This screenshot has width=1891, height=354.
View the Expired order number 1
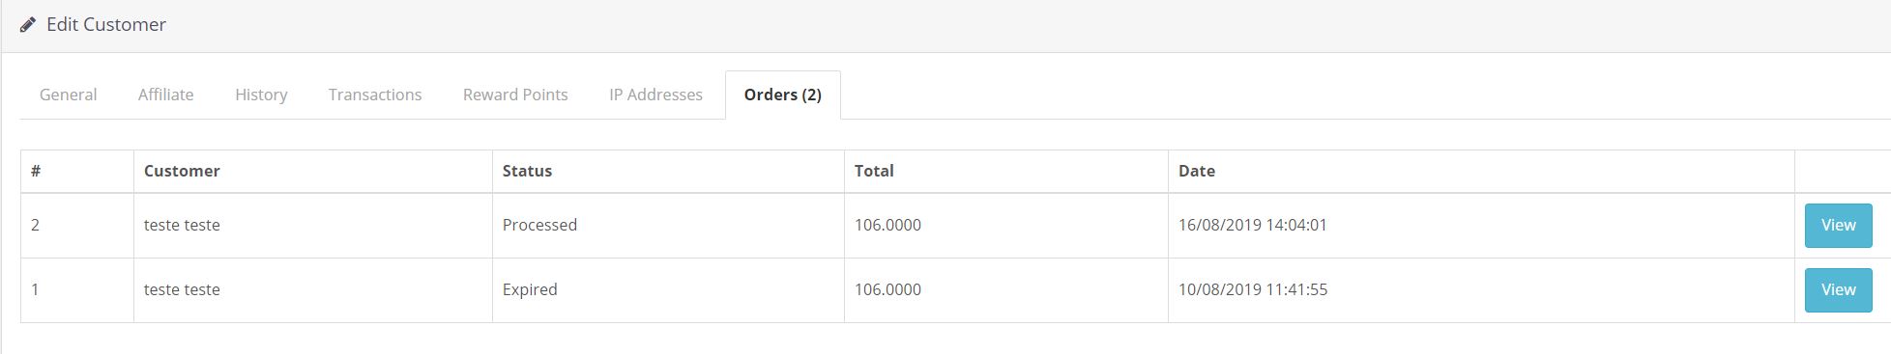pyautogui.click(x=1838, y=289)
